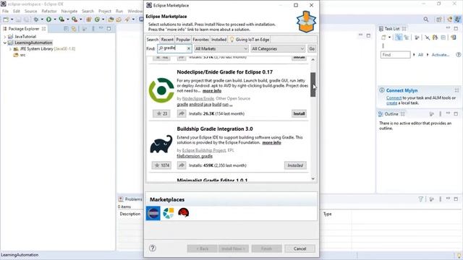The width and height of the screenshot is (463, 260).
Task: Close the Connect Mylyn notice
Action: coord(456,90)
